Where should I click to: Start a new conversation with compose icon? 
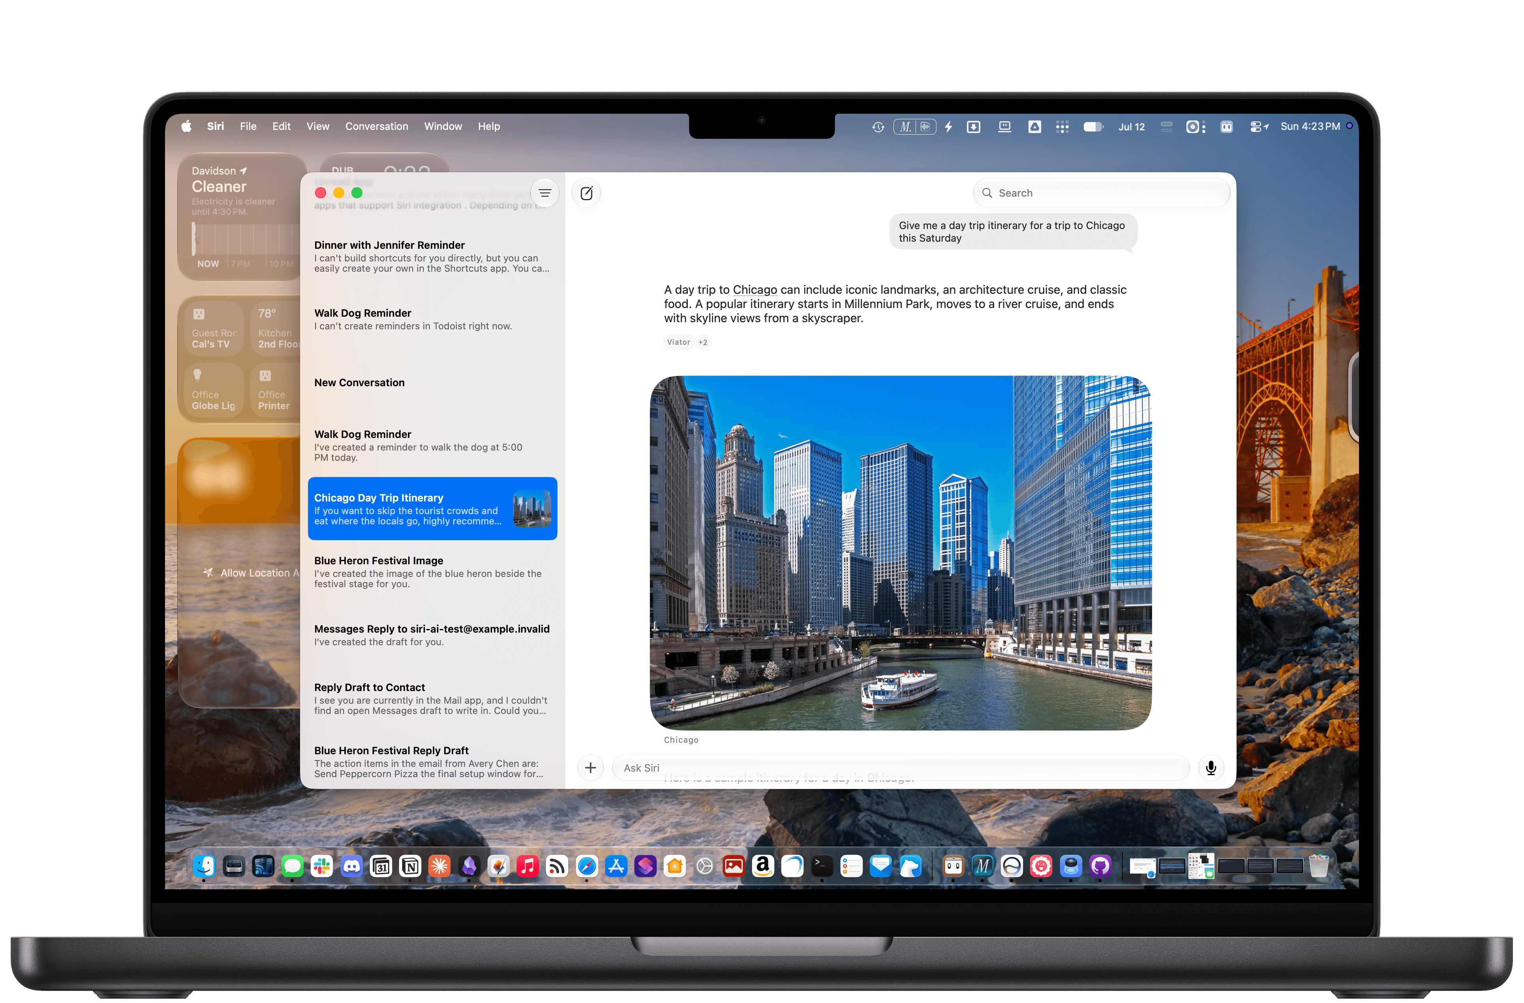pos(586,193)
